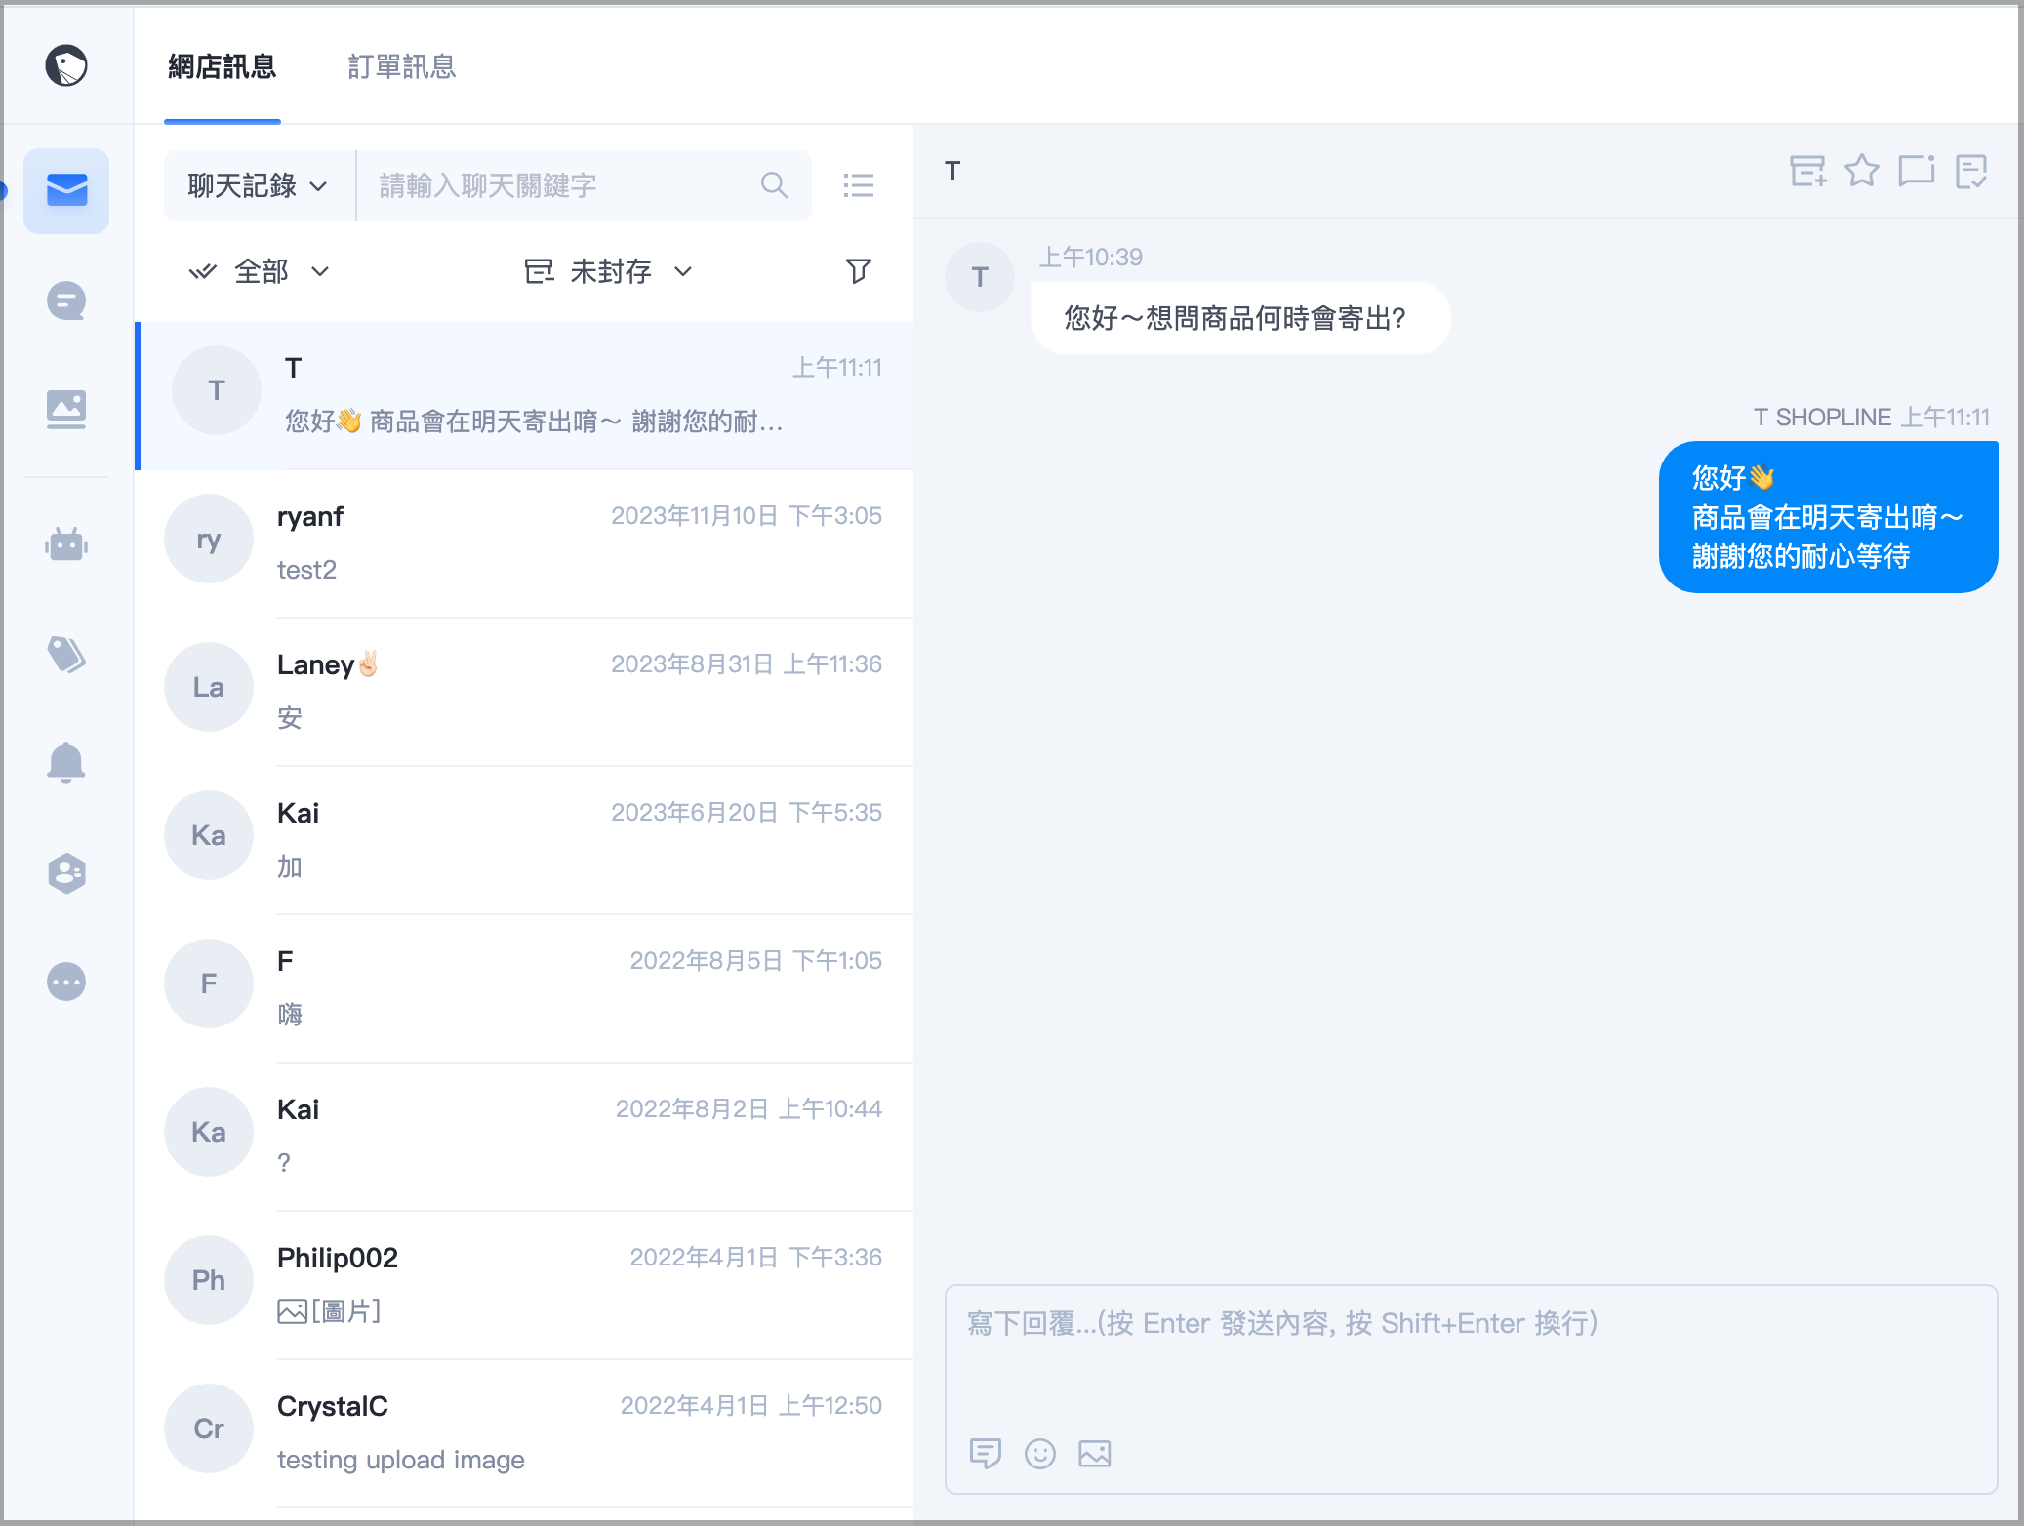2024x1526 pixels.
Task: Click the T SHOPLINE sender label
Action: coord(1821,418)
